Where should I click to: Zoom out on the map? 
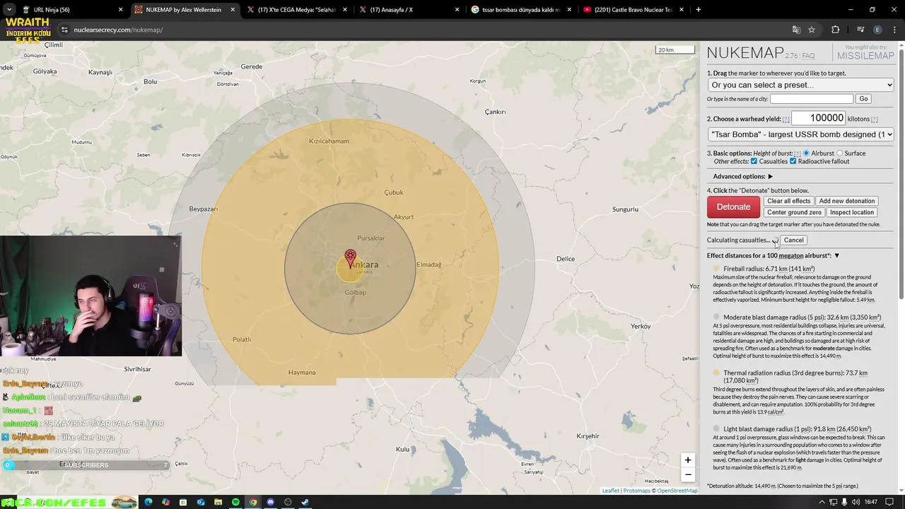coord(687,474)
